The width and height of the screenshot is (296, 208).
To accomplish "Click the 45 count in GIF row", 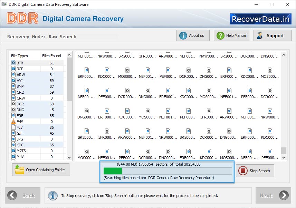I will point(51,133).
